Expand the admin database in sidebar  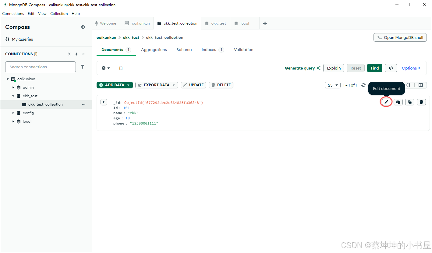tap(13, 87)
